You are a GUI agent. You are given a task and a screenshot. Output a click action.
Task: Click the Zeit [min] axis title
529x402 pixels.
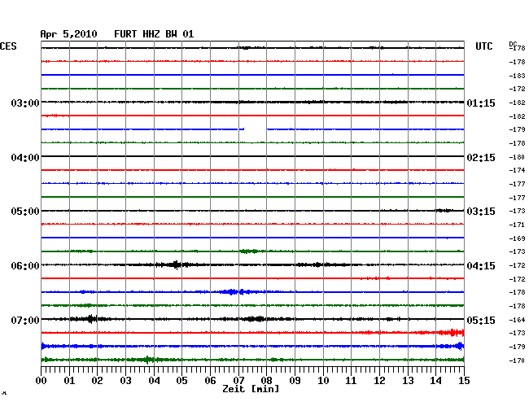[x=251, y=389]
